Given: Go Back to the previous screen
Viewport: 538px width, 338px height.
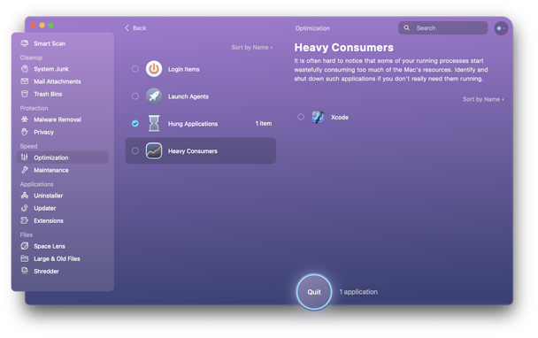Looking at the screenshot, I should [x=135, y=27].
